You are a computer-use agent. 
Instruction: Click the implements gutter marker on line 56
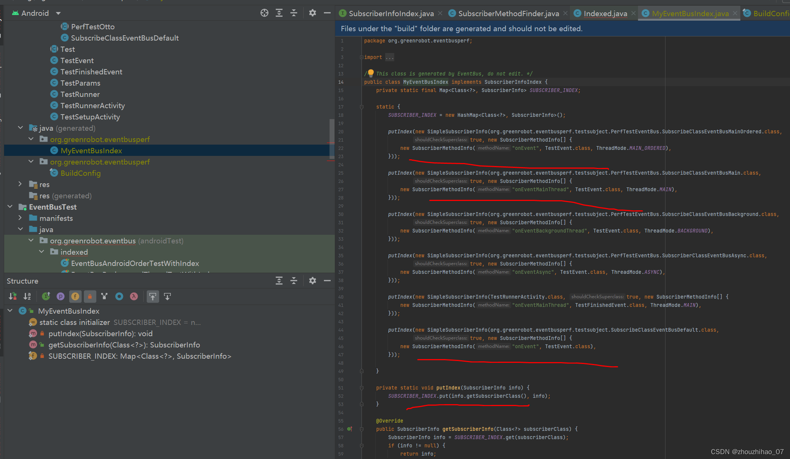pos(350,429)
